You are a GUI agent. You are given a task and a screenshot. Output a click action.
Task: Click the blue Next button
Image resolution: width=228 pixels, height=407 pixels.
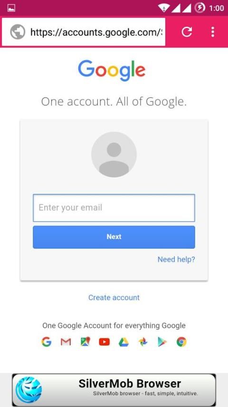tap(114, 237)
